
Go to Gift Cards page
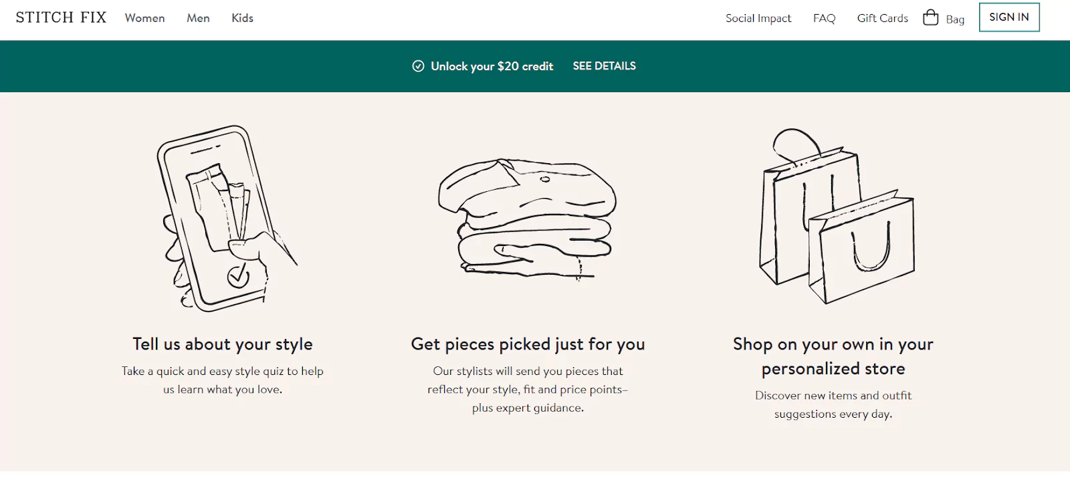[x=883, y=18]
